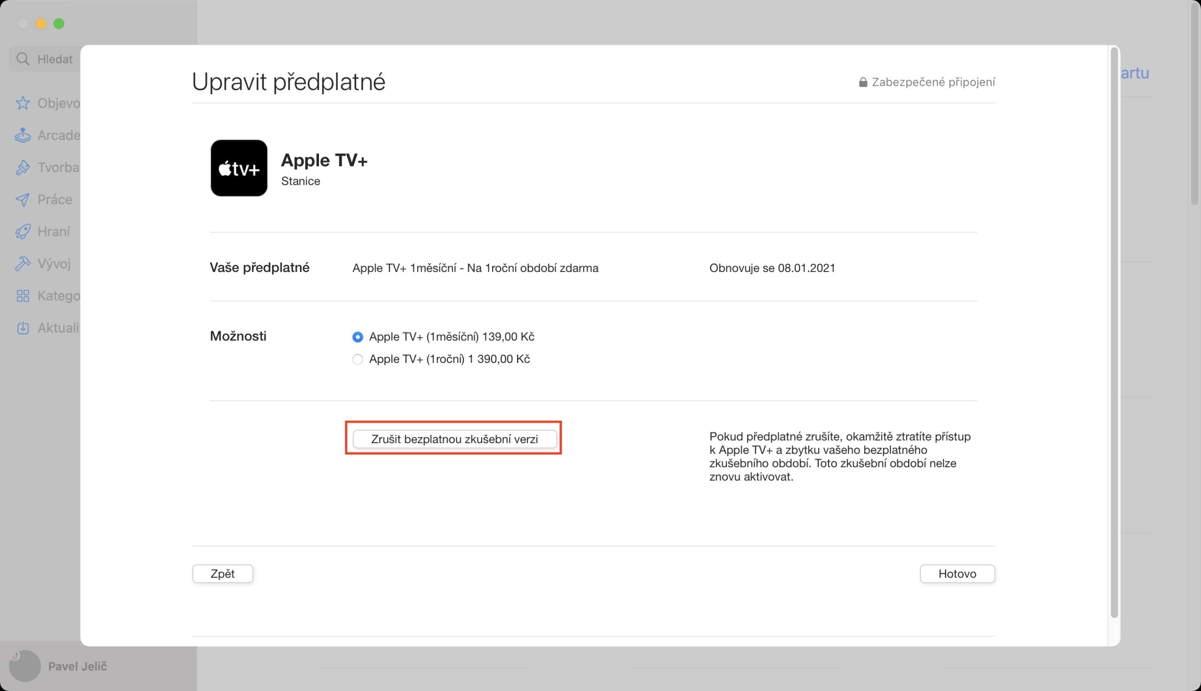Select the 1roční 1 390,00 Kč option
1201x691 pixels.
357,359
